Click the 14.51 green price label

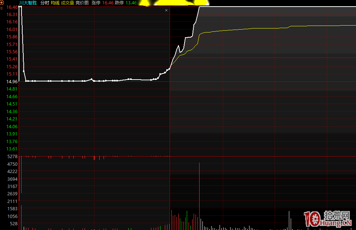(12, 104)
